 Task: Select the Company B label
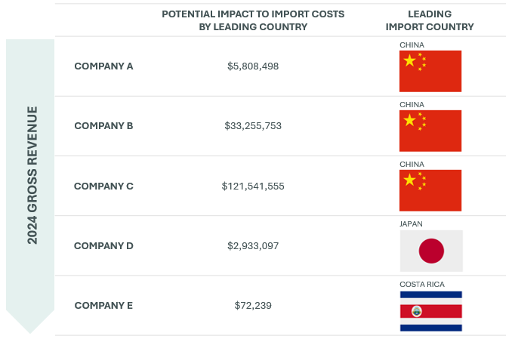tap(103, 126)
